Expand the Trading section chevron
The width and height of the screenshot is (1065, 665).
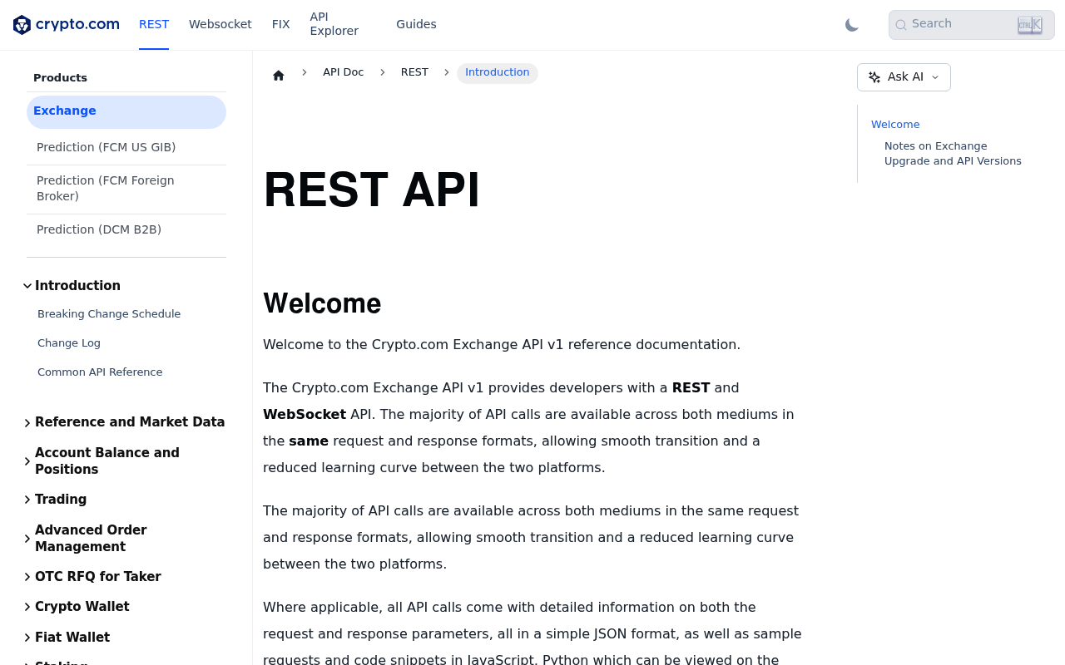27,500
